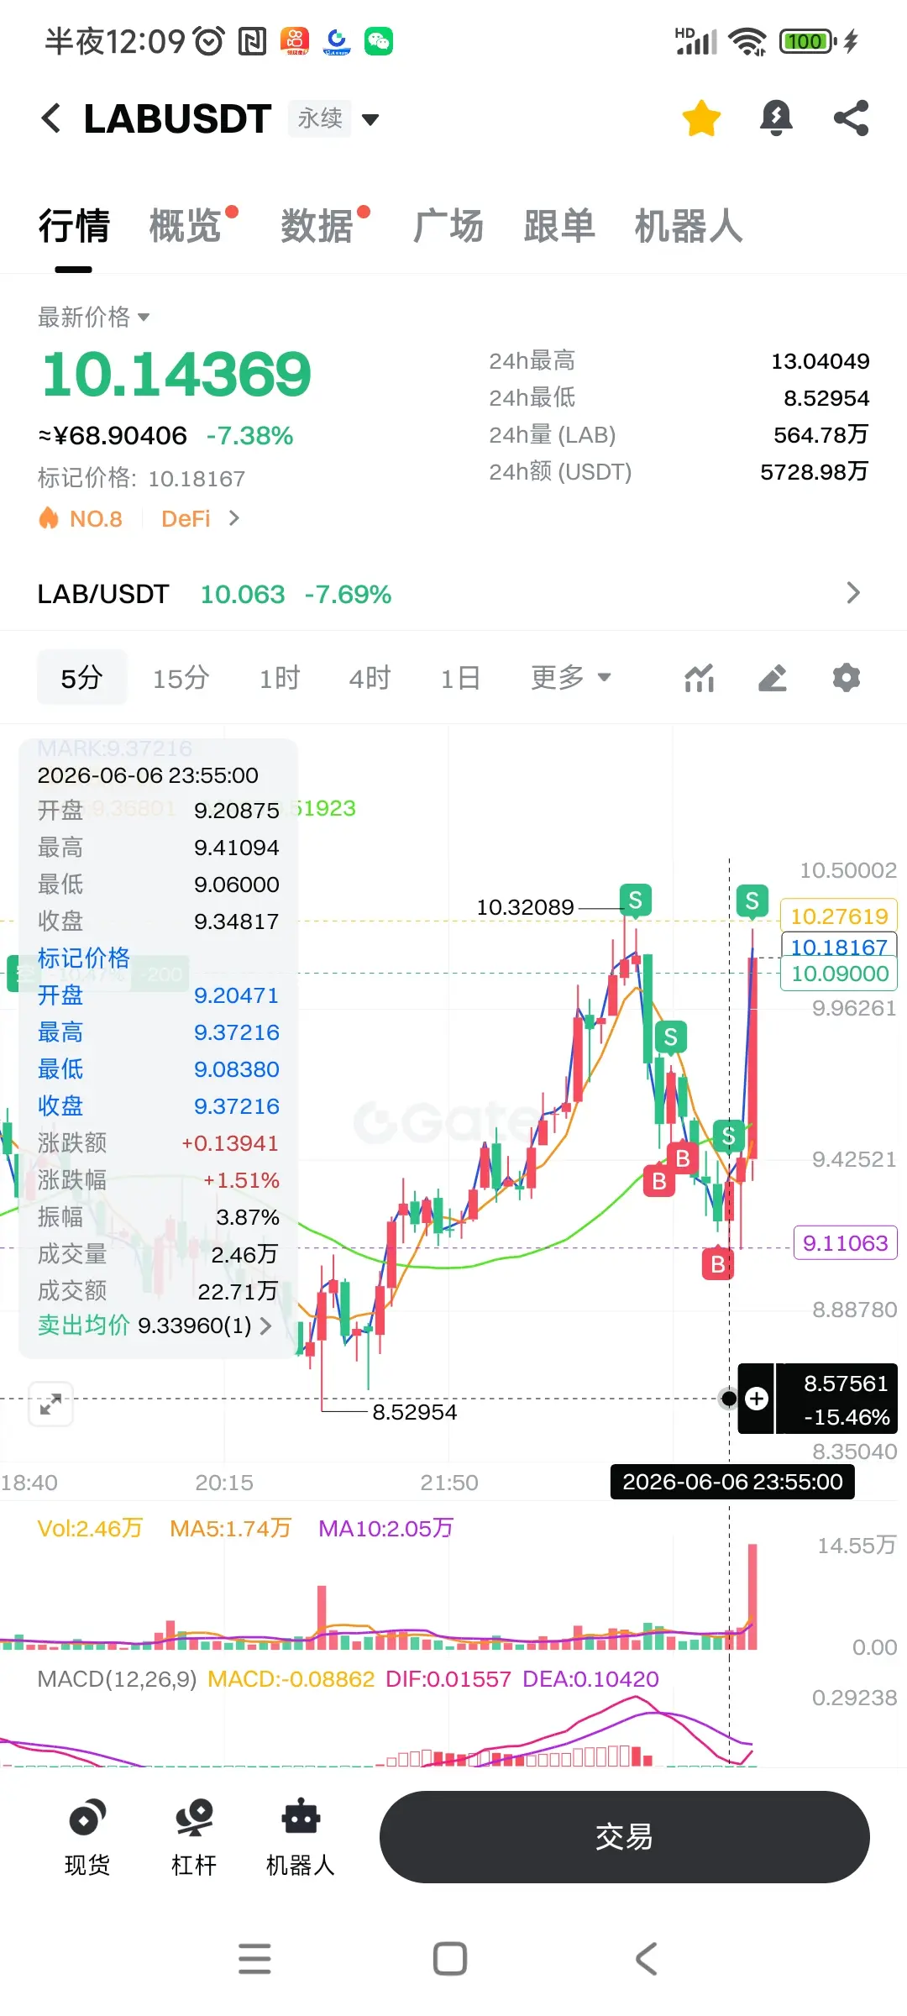Tap the blue app notification icon

click(x=337, y=40)
